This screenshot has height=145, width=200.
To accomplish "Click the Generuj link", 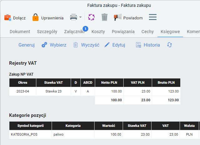I will tap(26, 45).
